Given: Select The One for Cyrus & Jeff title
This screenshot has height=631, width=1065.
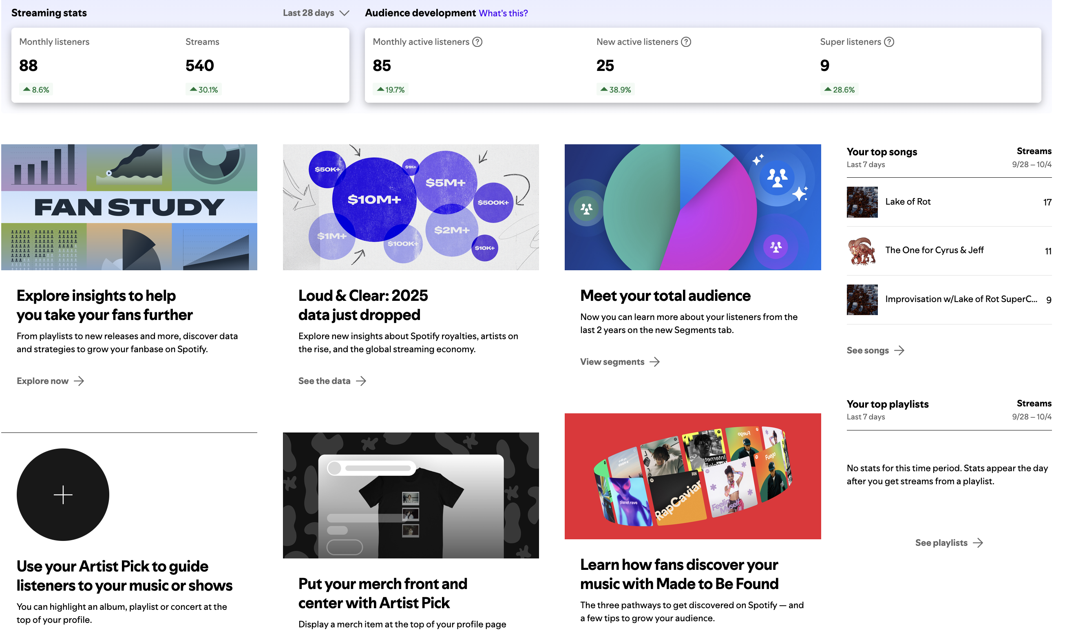Looking at the screenshot, I should click(x=935, y=250).
